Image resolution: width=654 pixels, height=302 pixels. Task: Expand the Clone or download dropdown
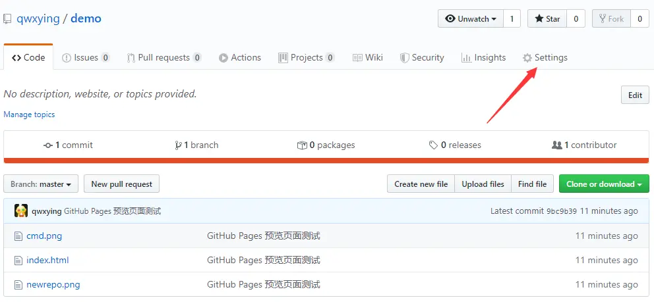pos(604,184)
